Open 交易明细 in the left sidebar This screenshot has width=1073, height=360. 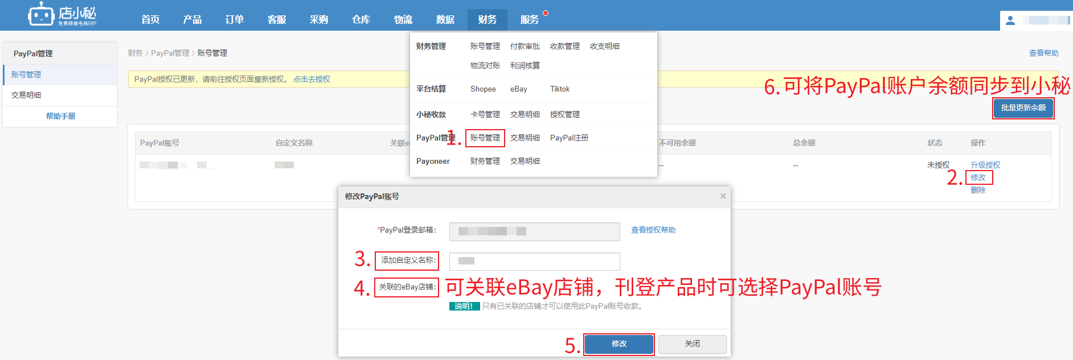point(60,95)
